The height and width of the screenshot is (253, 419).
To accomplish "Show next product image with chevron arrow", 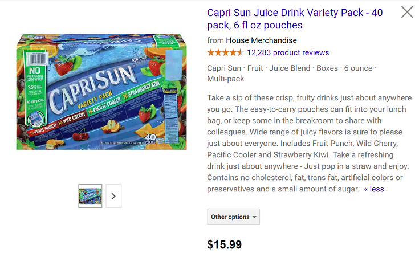I will click(113, 196).
